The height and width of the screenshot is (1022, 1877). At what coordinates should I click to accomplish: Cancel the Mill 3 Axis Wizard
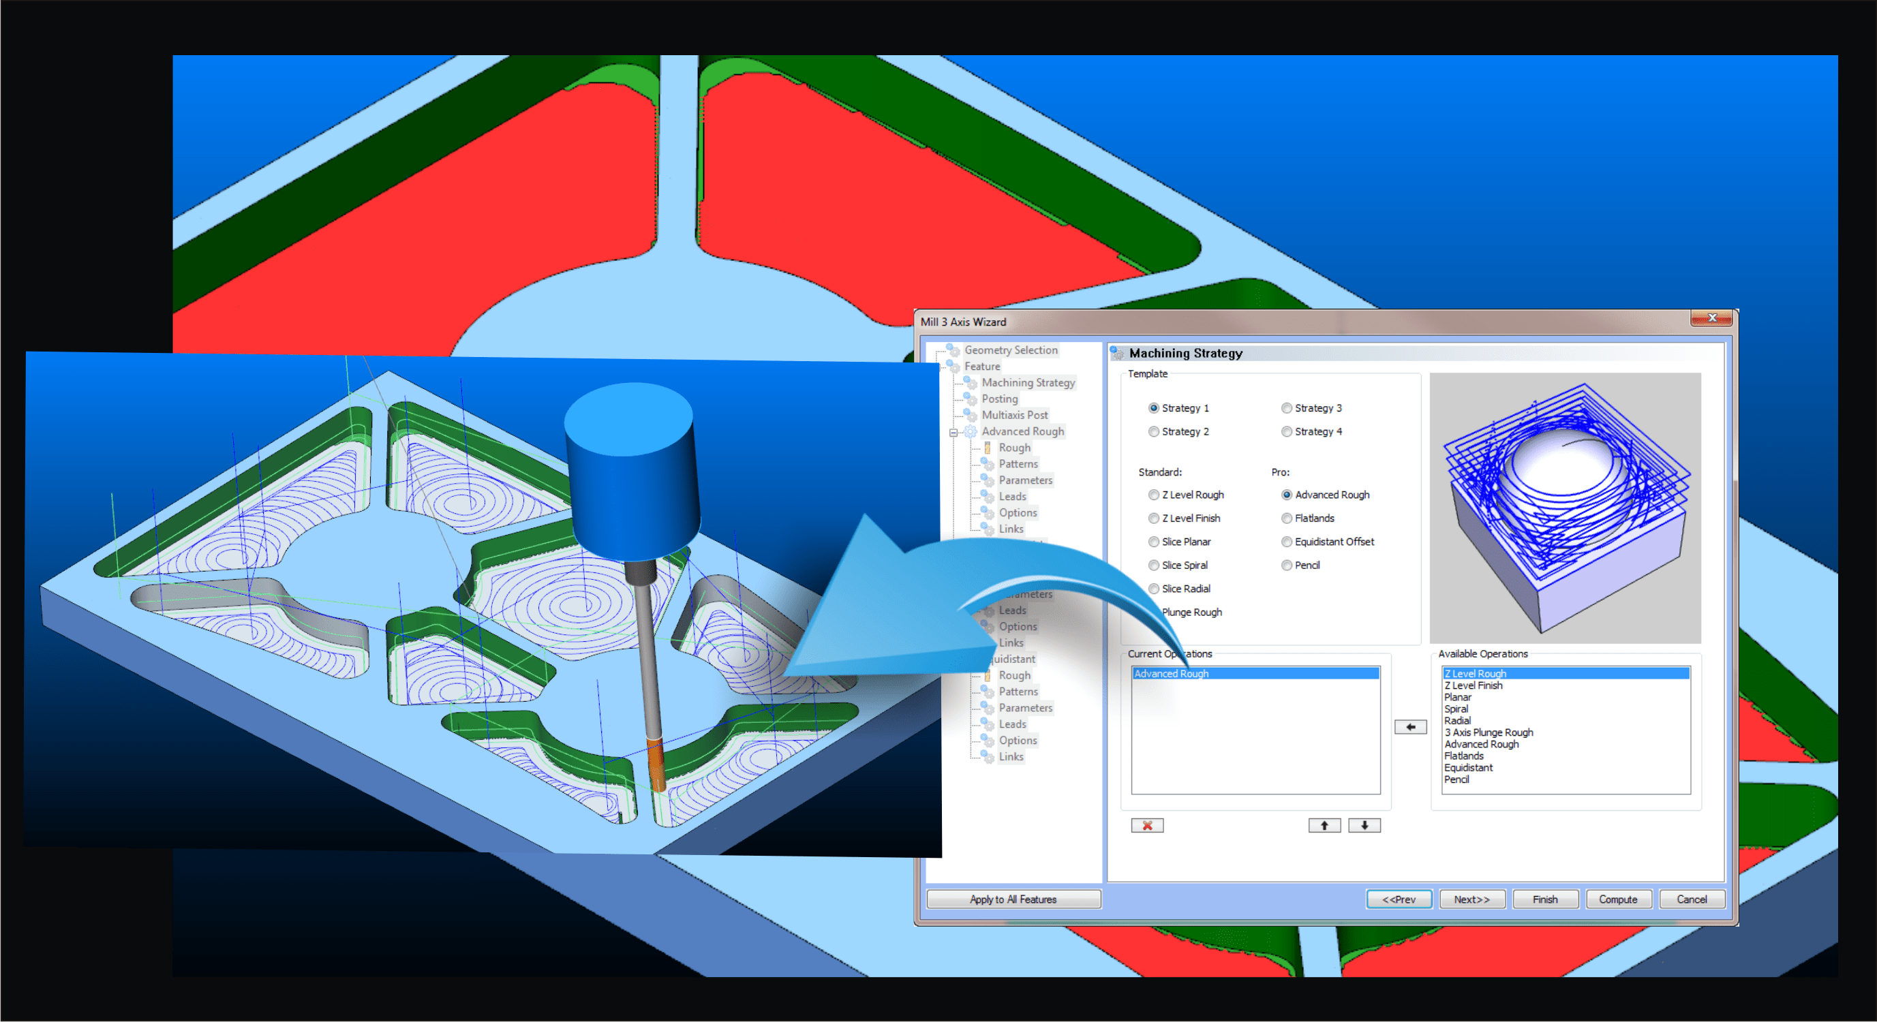(x=1692, y=899)
